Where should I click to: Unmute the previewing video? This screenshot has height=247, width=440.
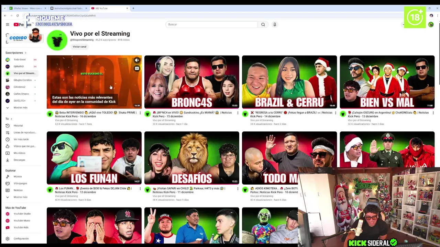(x=137, y=60)
